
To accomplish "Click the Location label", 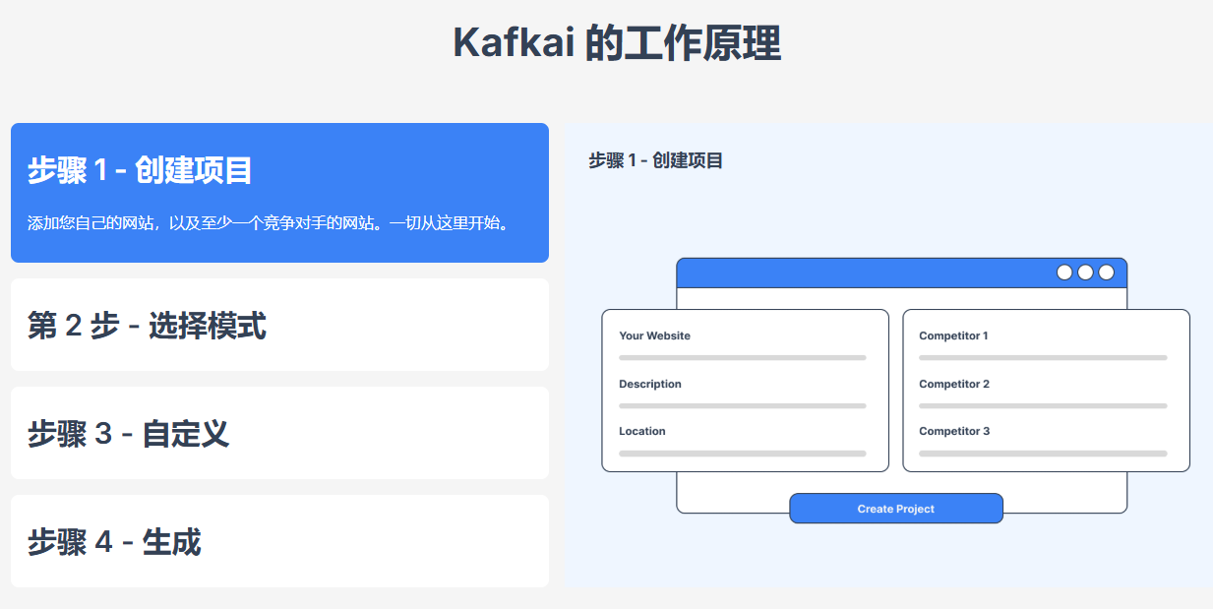I will (642, 432).
